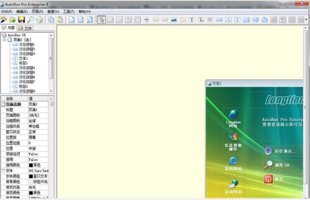Open the 查看(V) menu
This screenshot has height=200, width=310.
53,12
